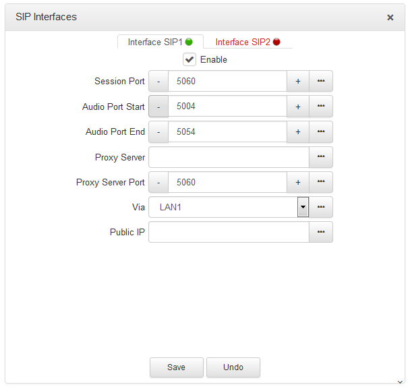Viewport: 408px width, 387px height.
Task: Decrease the Audio Port Start value
Action: pos(158,106)
